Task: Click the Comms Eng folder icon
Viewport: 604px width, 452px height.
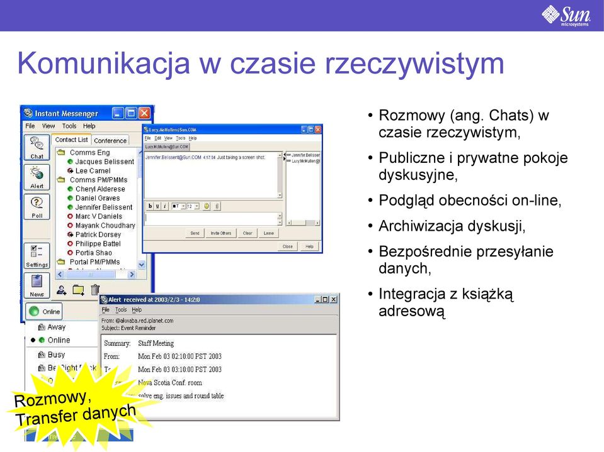Action: pyautogui.click(x=61, y=152)
